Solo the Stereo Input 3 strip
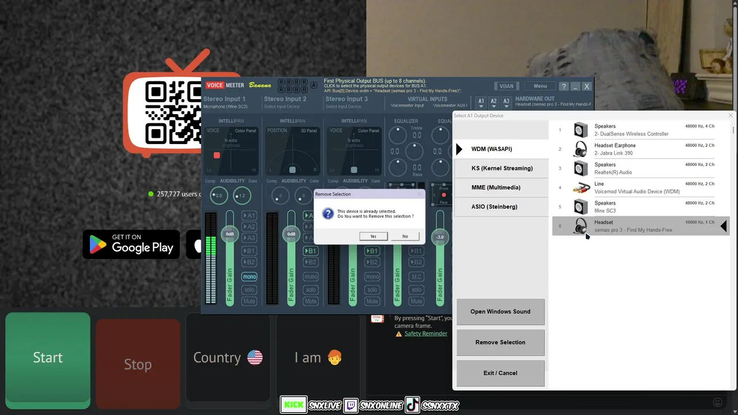 pyautogui.click(x=372, y=290)
